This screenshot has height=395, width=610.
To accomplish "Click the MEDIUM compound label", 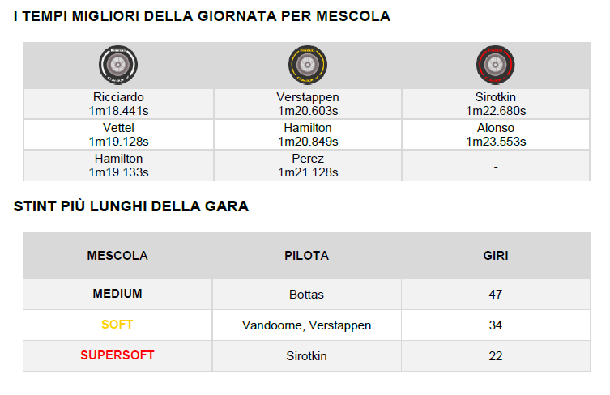I will click(117, 294).
